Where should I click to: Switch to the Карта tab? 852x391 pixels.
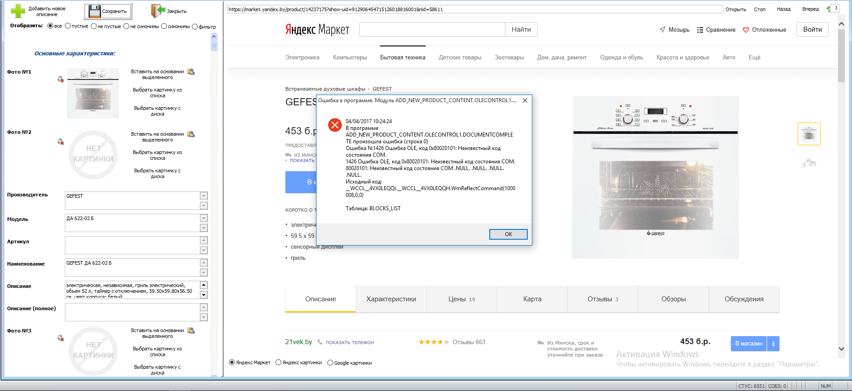click(532, 299)
